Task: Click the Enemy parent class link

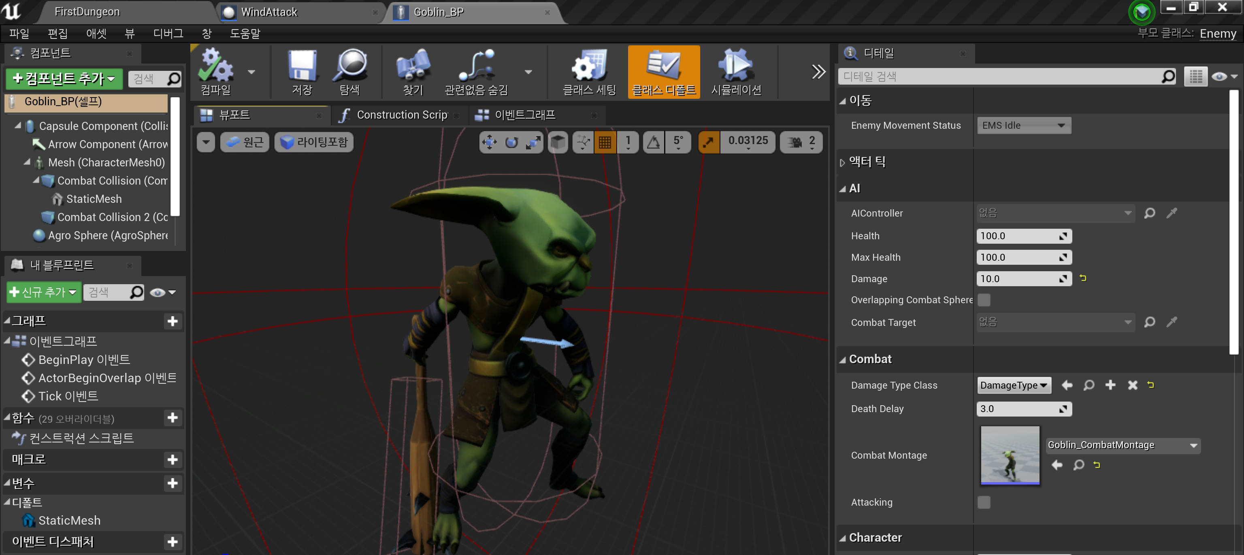Action: pyautogui.click(x=1217, y=33)
